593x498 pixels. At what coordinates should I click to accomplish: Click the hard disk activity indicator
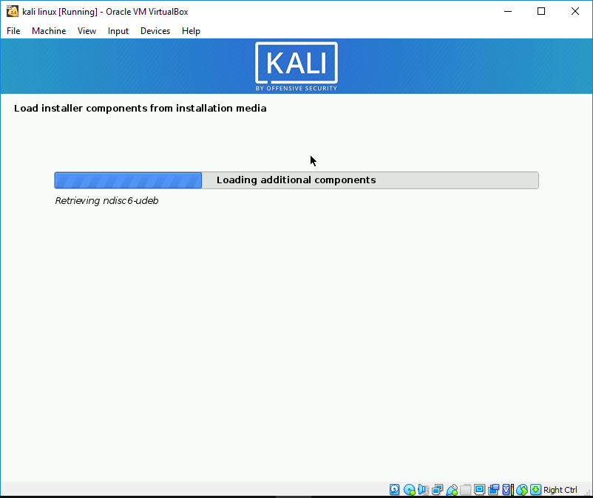(395, 490)
